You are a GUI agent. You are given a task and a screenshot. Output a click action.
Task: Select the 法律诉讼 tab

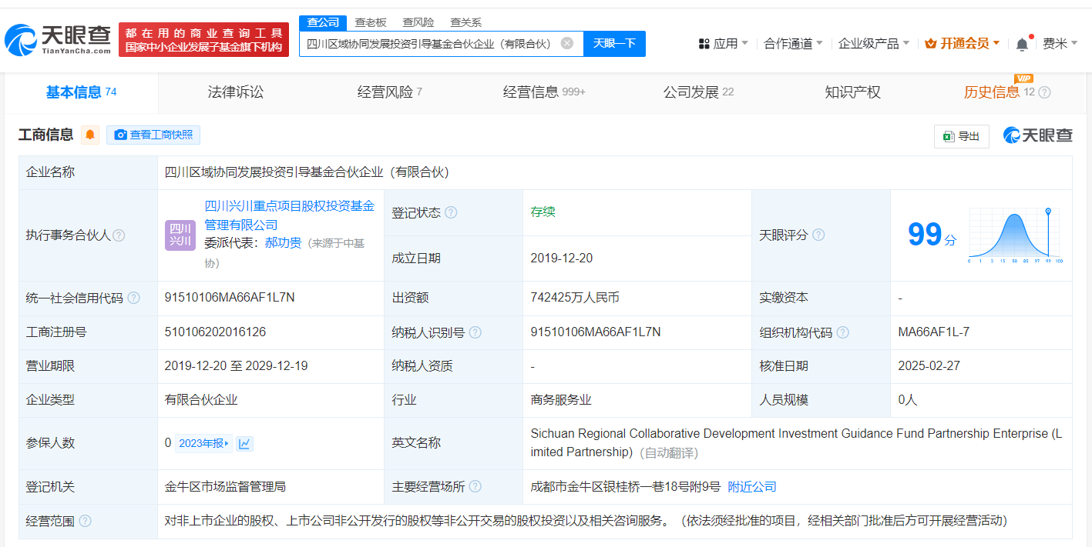pos(235,92)
